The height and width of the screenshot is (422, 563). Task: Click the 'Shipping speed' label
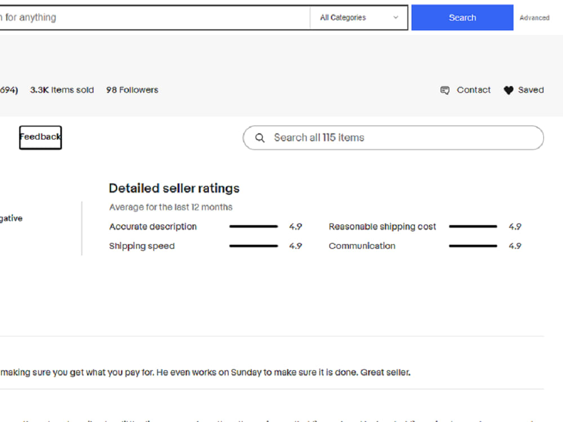(x=142, y=246)
